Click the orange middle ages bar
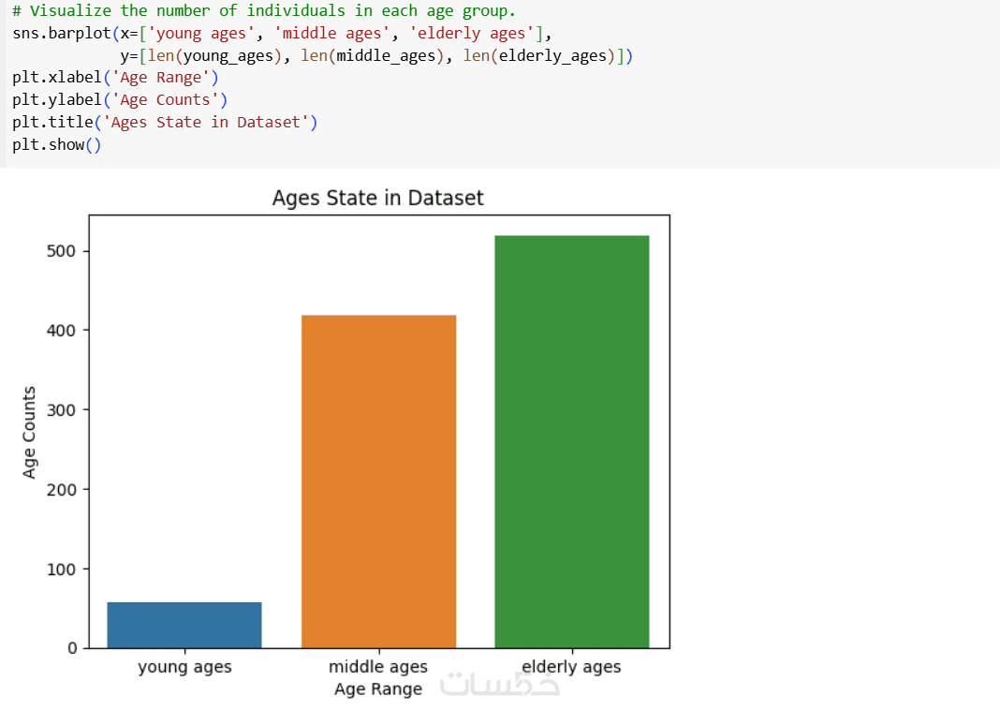The image size is (1000, 710). pyautogui.click(x=378, y=481)
